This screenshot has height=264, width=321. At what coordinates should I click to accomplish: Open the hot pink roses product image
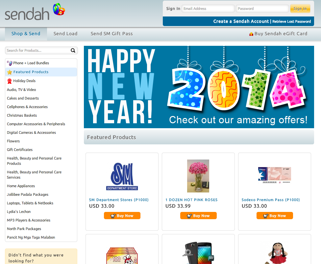(198, 176)
